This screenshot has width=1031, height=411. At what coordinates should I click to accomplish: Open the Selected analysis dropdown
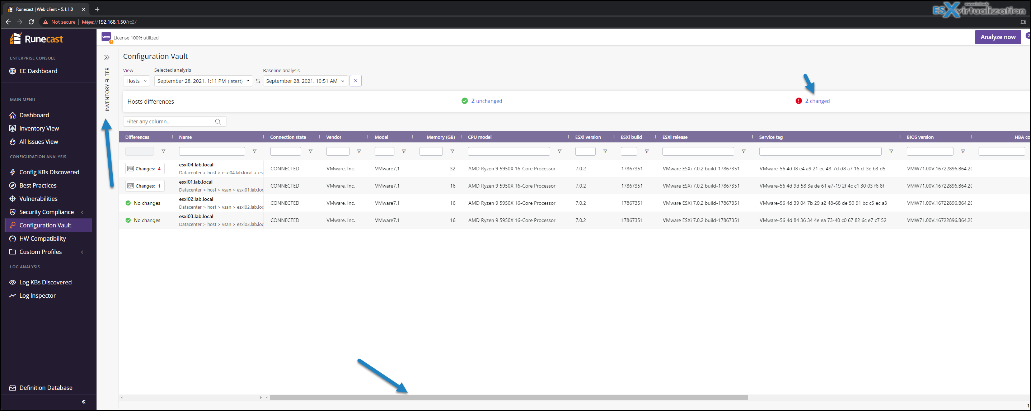tap(203, 81)
